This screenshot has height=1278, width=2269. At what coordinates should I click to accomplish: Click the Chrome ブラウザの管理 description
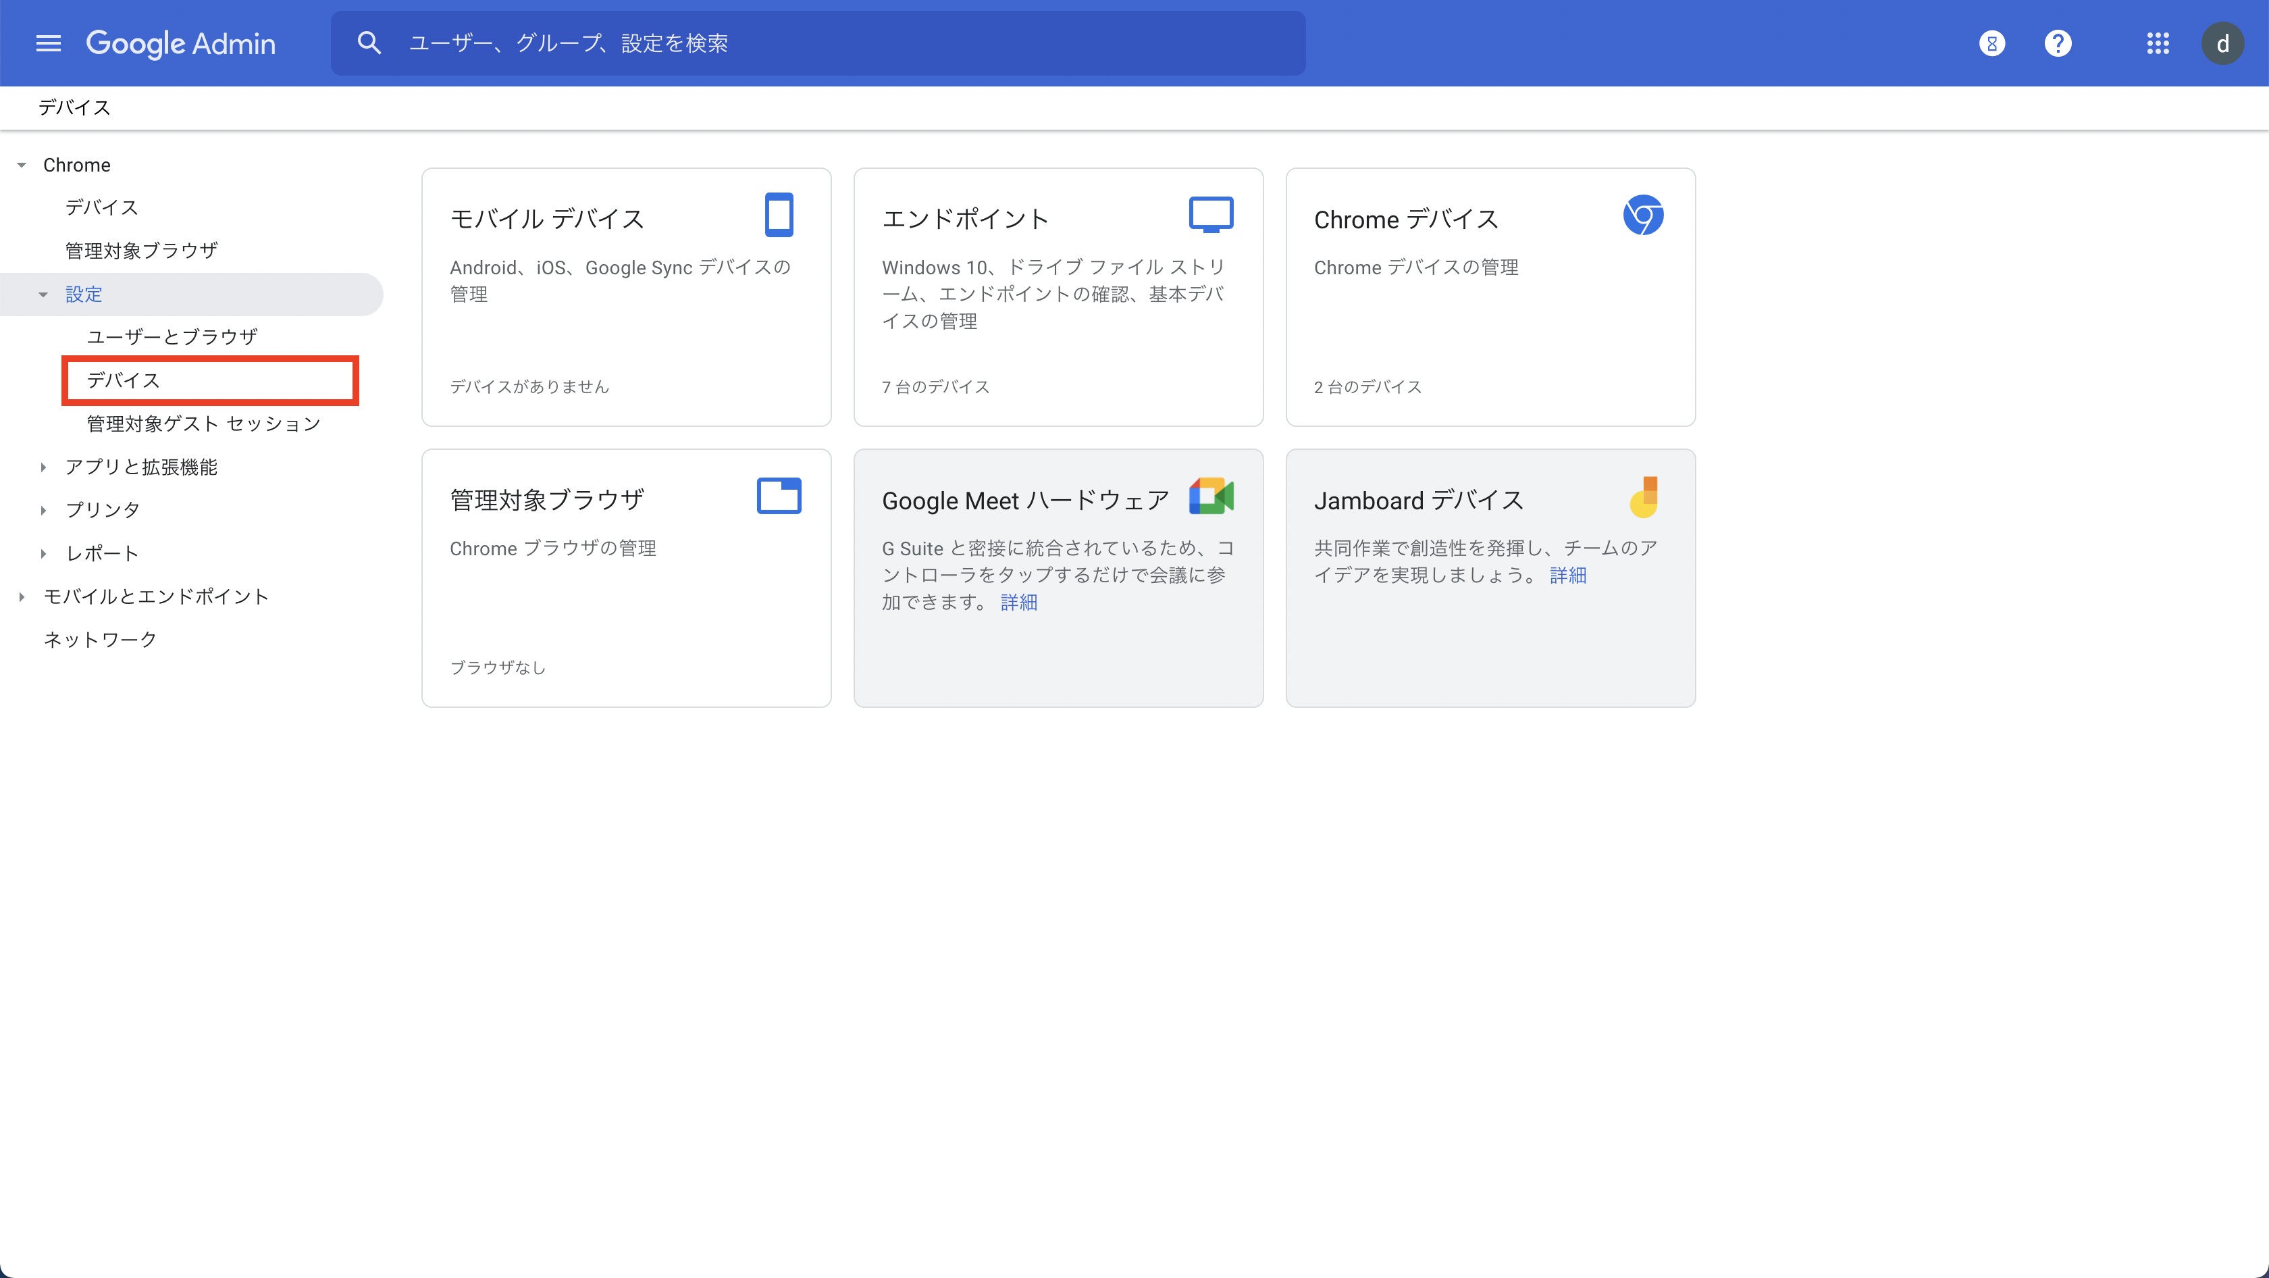(x=553, y=548)
